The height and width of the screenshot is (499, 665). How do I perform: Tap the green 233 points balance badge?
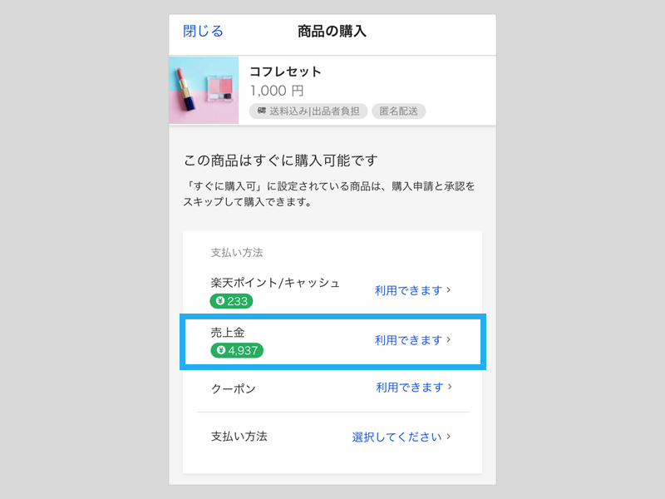click(231, 301)
